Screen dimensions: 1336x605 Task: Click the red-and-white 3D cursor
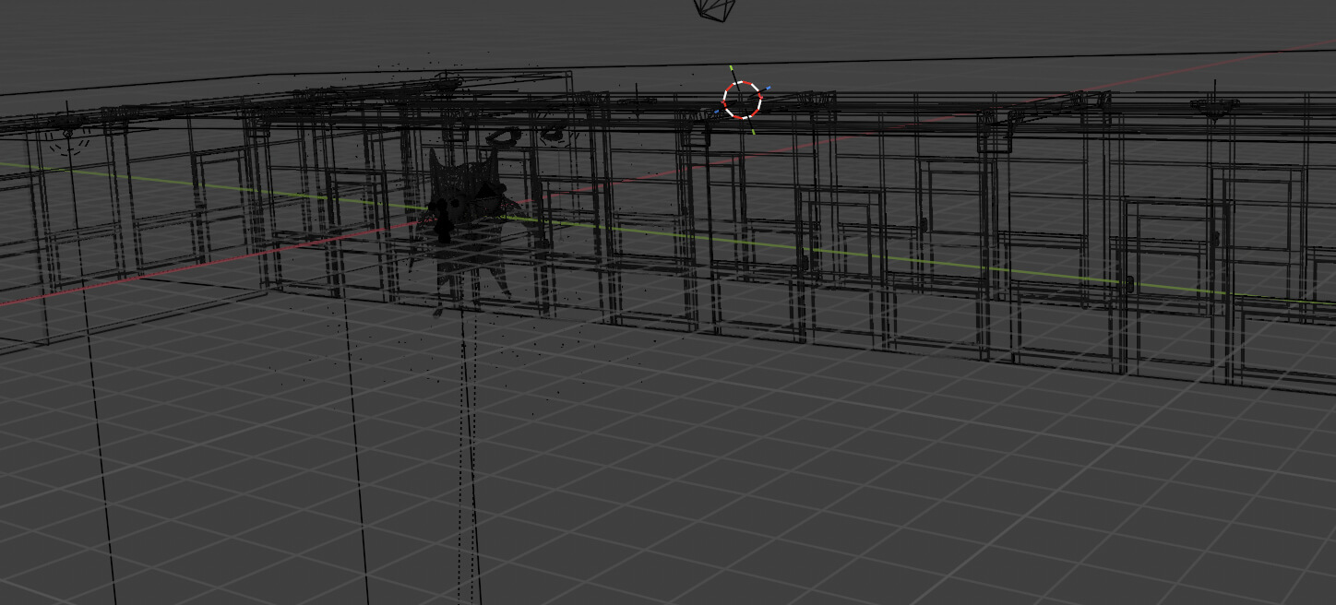click(x=742, y=100)
